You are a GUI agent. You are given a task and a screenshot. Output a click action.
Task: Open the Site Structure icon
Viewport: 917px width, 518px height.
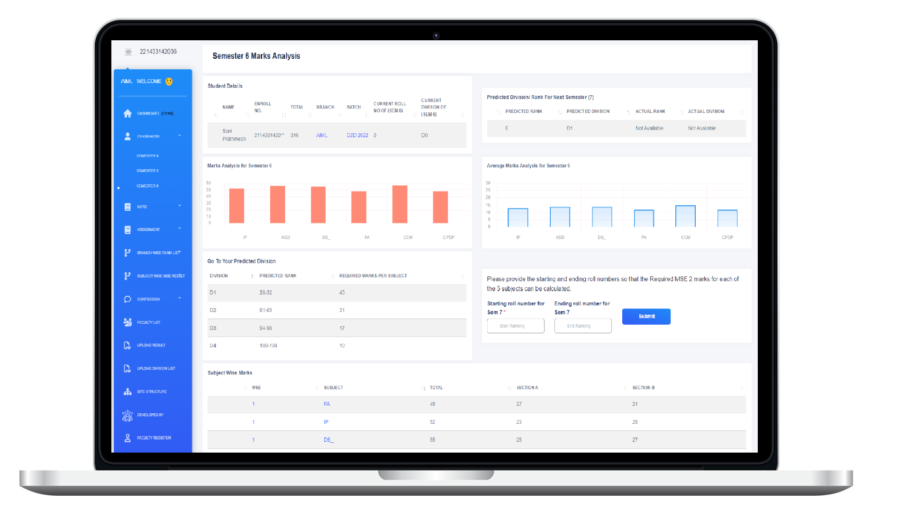127,391
